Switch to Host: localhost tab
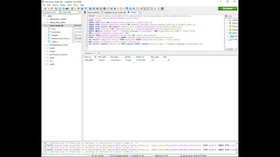280x157 pixels. (x=91, y=13)
